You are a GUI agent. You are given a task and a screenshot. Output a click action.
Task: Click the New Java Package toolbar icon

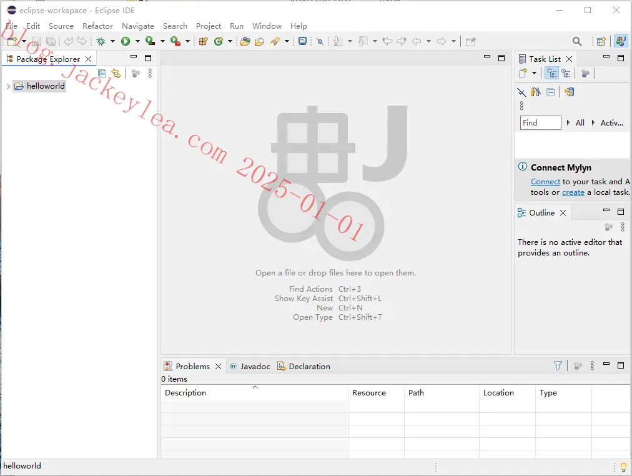click(203, 41)
